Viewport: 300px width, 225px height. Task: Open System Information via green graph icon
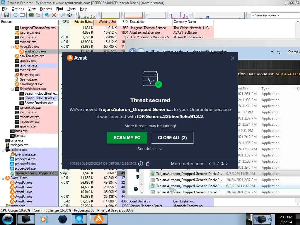(31, 15)
